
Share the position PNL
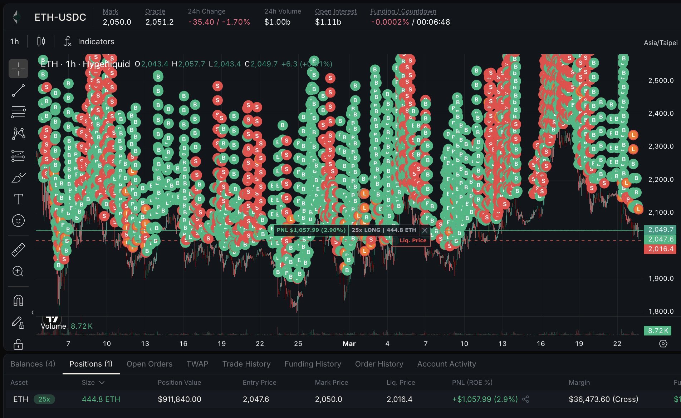pos(525,399)
